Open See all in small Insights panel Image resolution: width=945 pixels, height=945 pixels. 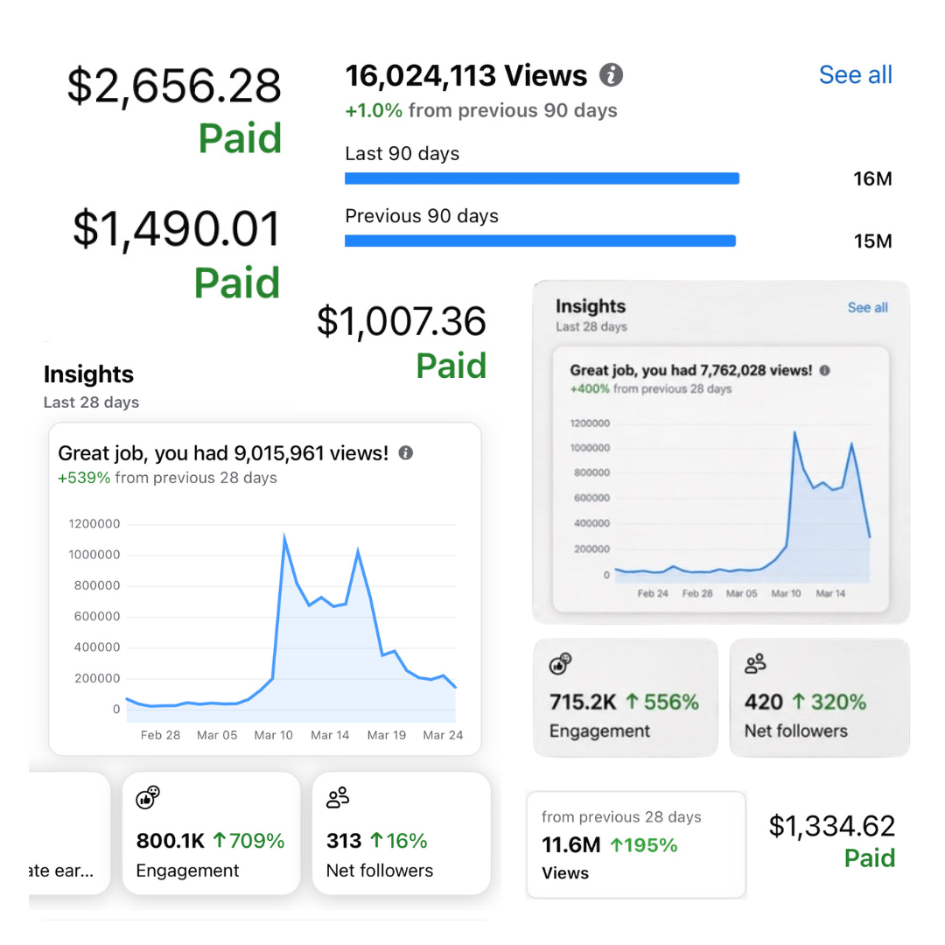pyautogui.click(x=867, y=307)
